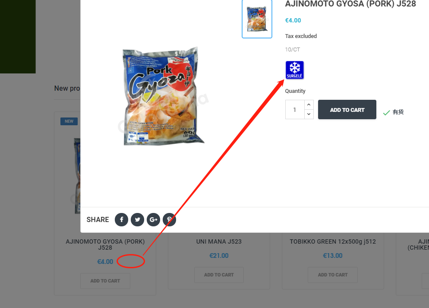Click the dark Add to Cart button
The image size is (429, 308).
(x=347, y=110)
